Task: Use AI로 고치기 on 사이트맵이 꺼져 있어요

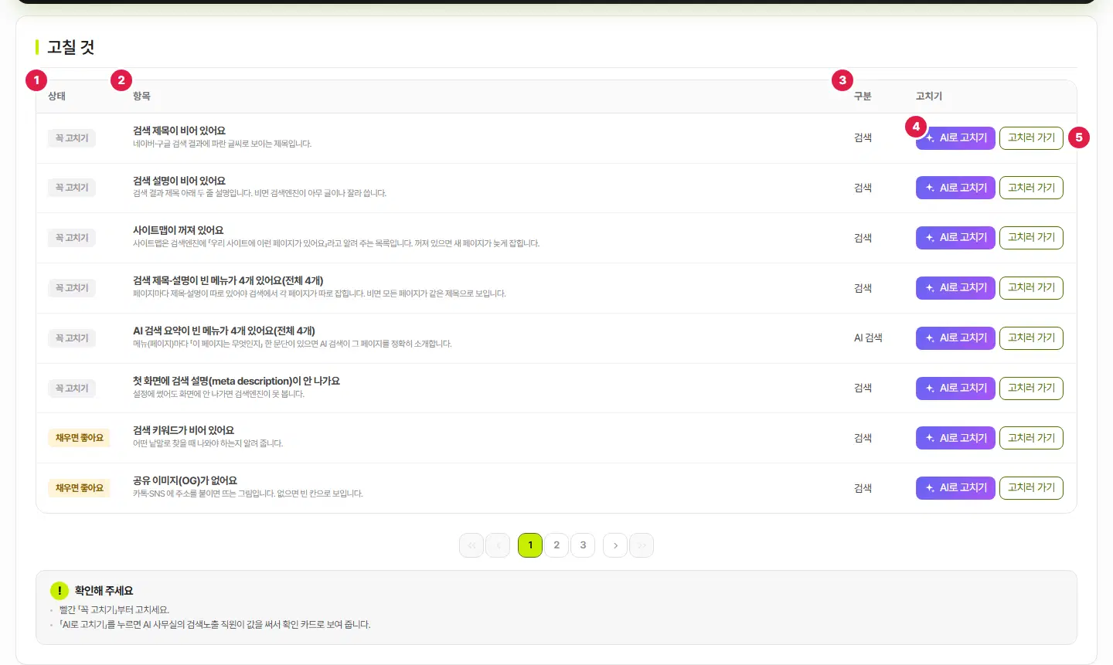Action: click(955, 238)
